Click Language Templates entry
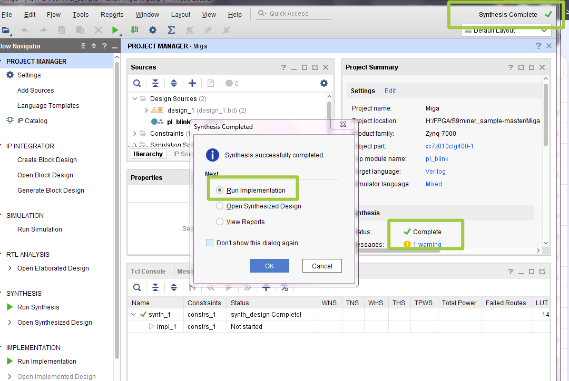 48,105
